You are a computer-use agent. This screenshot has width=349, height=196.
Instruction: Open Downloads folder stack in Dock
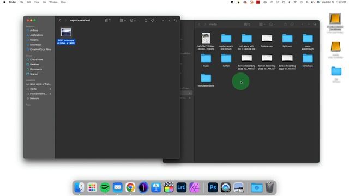(257, 187)
